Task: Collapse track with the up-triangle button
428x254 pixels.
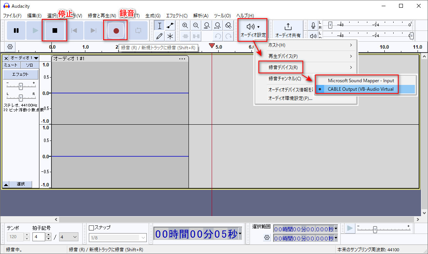Action: coord(6,185)
